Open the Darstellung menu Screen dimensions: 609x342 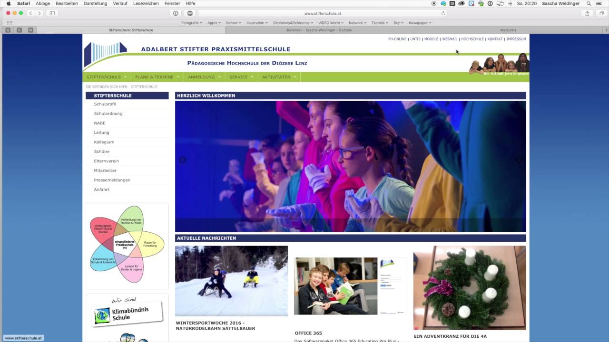95,3
